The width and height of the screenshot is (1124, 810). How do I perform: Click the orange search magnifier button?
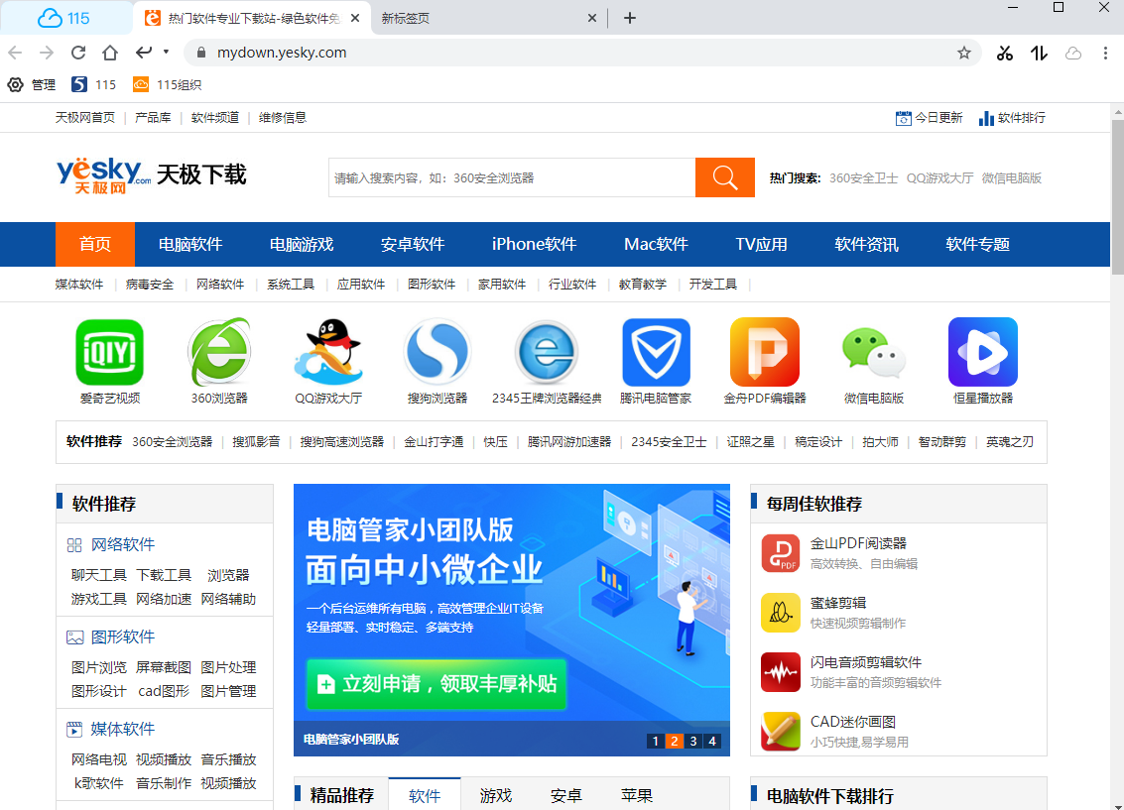pos(725,177)
